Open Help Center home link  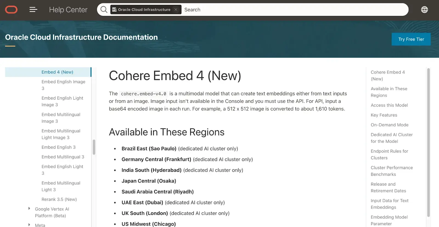pyautogui.click(x=68, y=10)
